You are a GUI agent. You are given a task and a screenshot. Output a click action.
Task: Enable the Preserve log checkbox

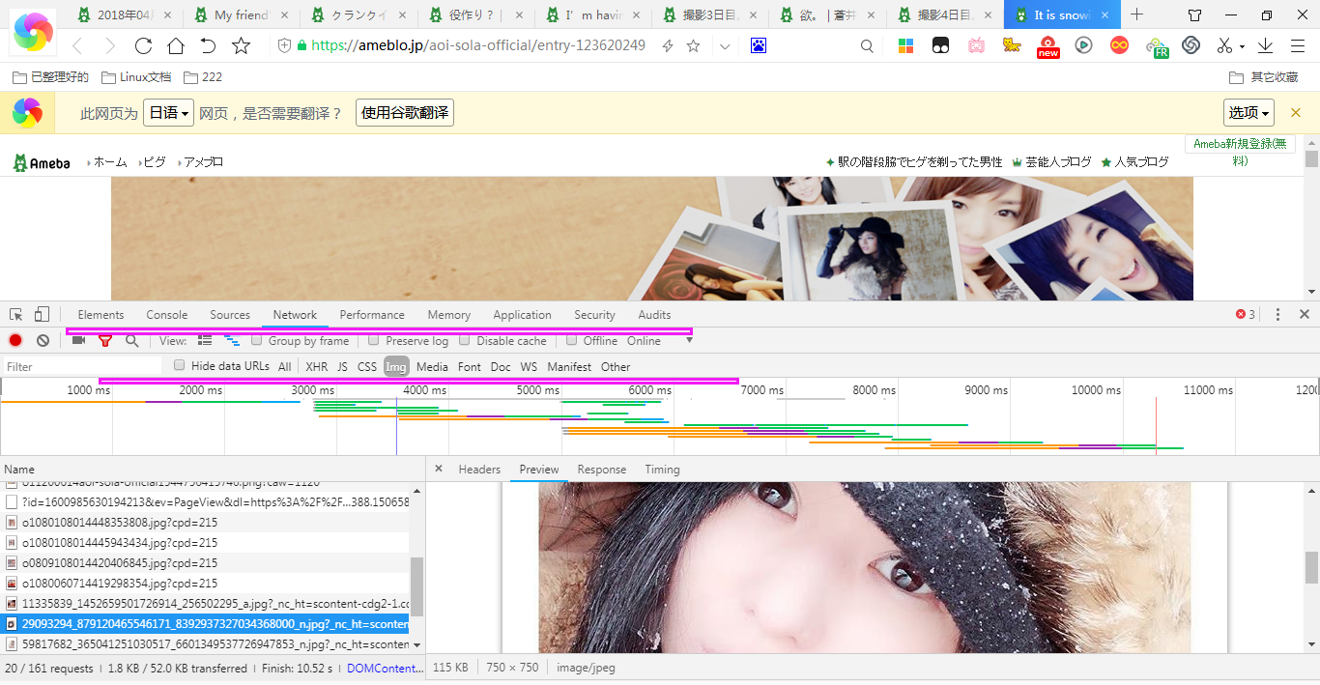point(374,340)
